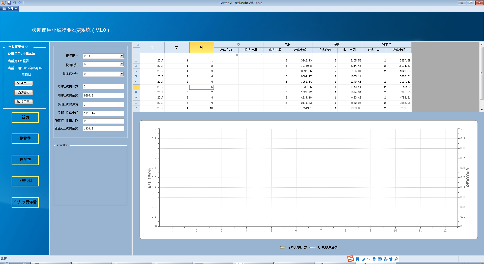Viewport: 484px width, 264px height.
Task: Open the 收费统计 section
Action: pyautogui.click(x=25, y=181)
